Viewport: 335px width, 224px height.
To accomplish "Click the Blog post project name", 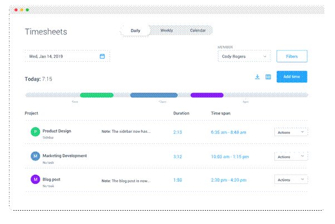I will pyautogui.click(x=51, y=179).
